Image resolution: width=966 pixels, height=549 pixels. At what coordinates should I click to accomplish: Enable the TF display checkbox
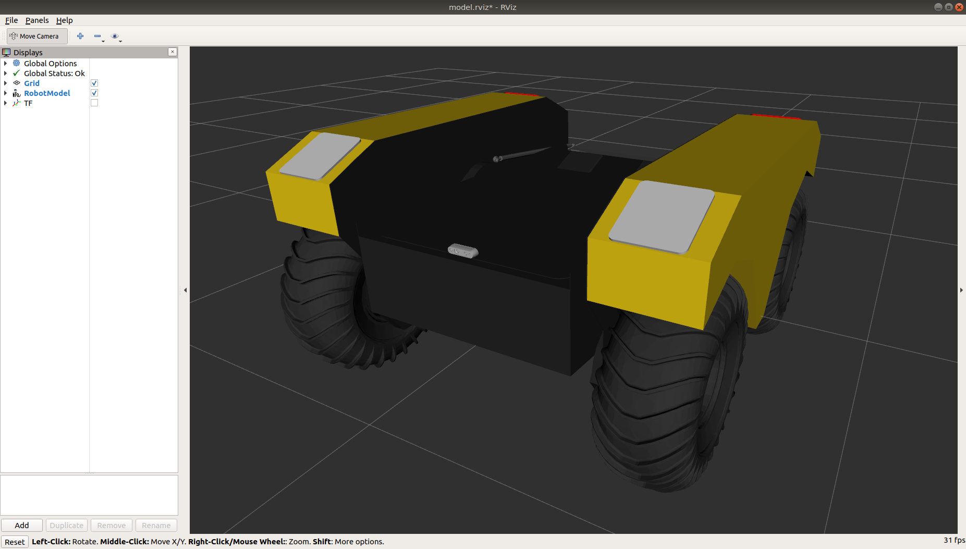(x=94, y=103)
